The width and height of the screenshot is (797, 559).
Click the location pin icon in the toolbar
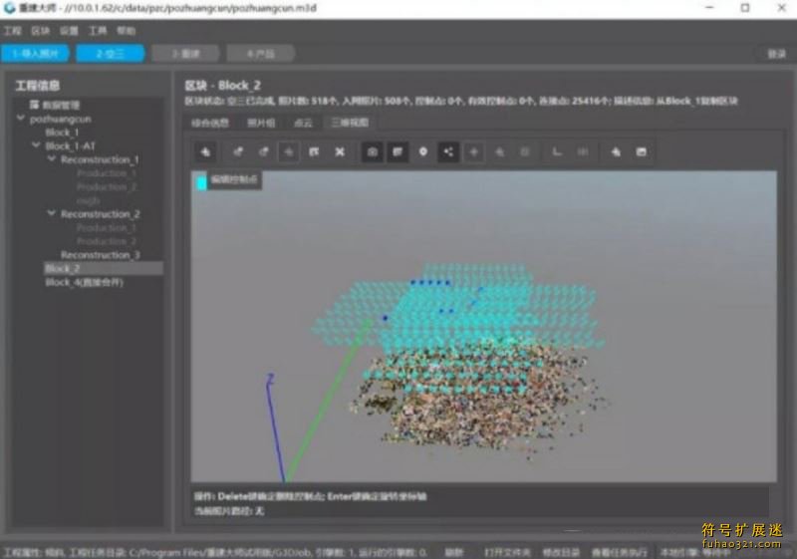(422, 151)
